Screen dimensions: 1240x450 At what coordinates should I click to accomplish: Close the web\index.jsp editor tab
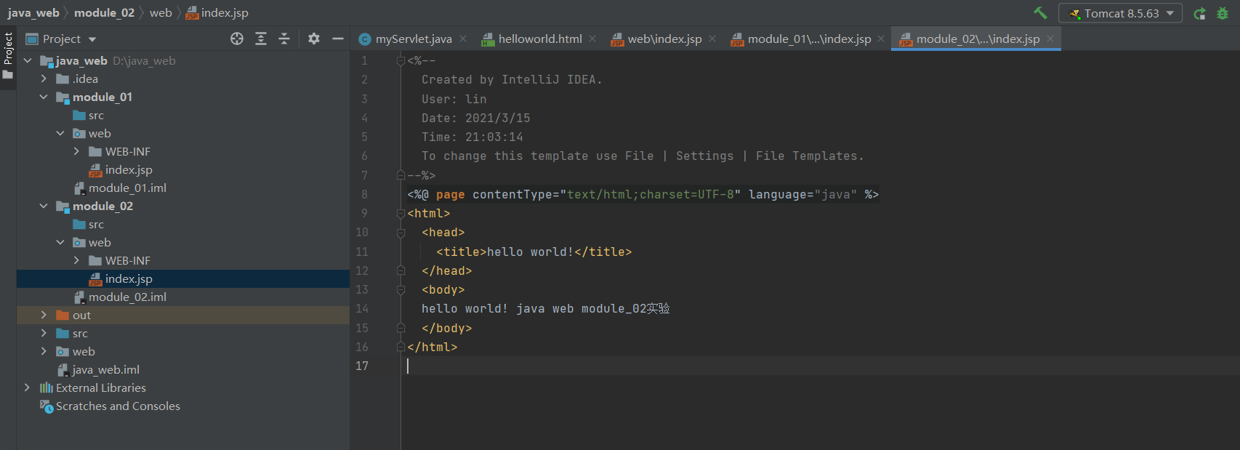click(712, 39)
